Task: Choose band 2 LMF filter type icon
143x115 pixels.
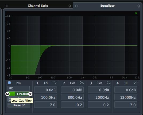Action: click(x=82, y=83)
